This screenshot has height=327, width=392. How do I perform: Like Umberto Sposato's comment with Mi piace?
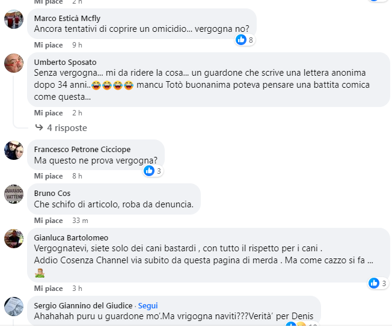49,113
